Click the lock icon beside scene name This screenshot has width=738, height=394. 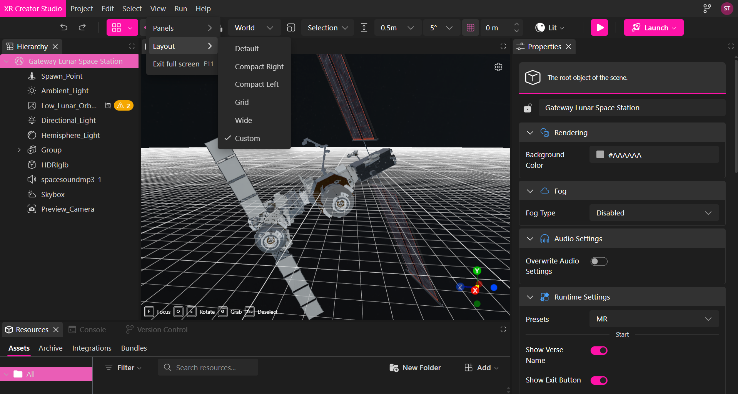528,108
